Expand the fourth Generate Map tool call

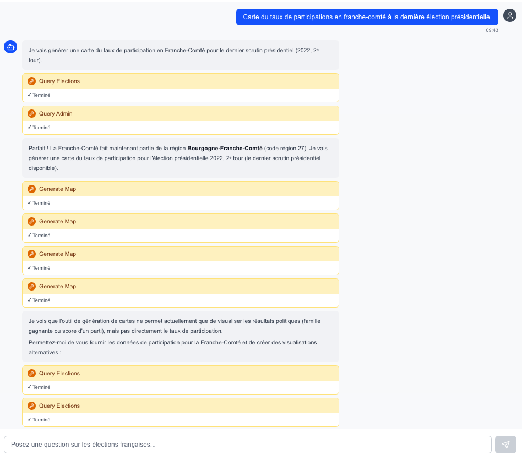pyautogui.click(x=181, y=286)
